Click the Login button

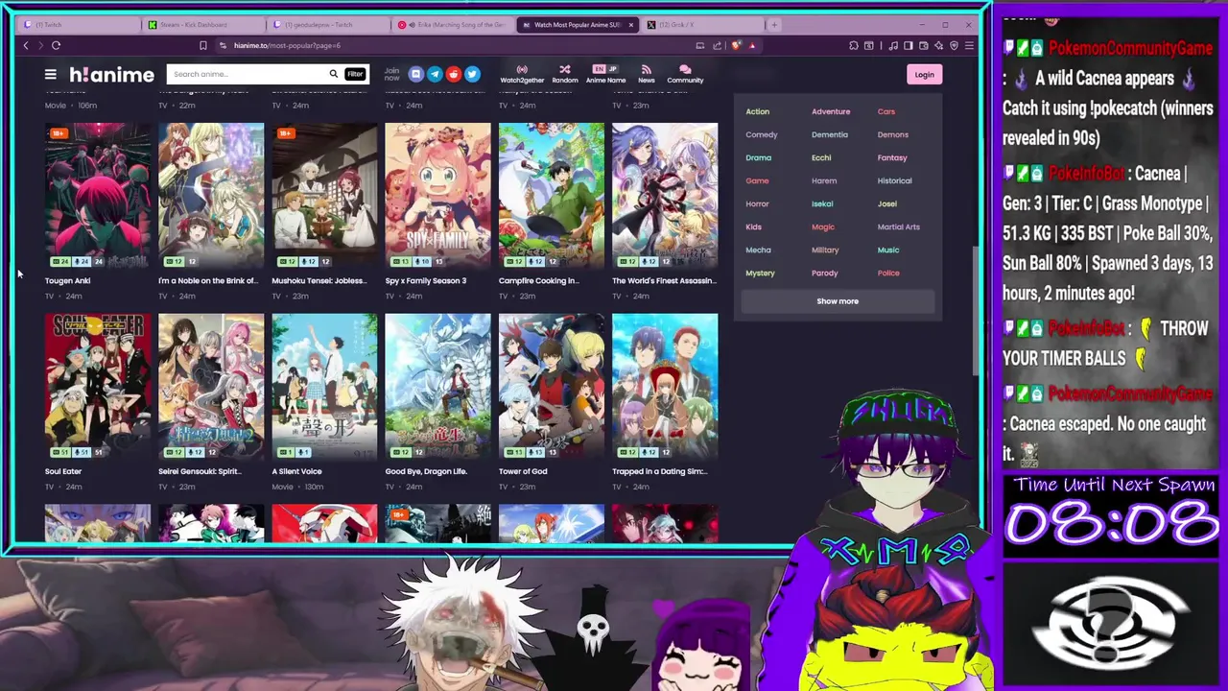click(924, 74)
